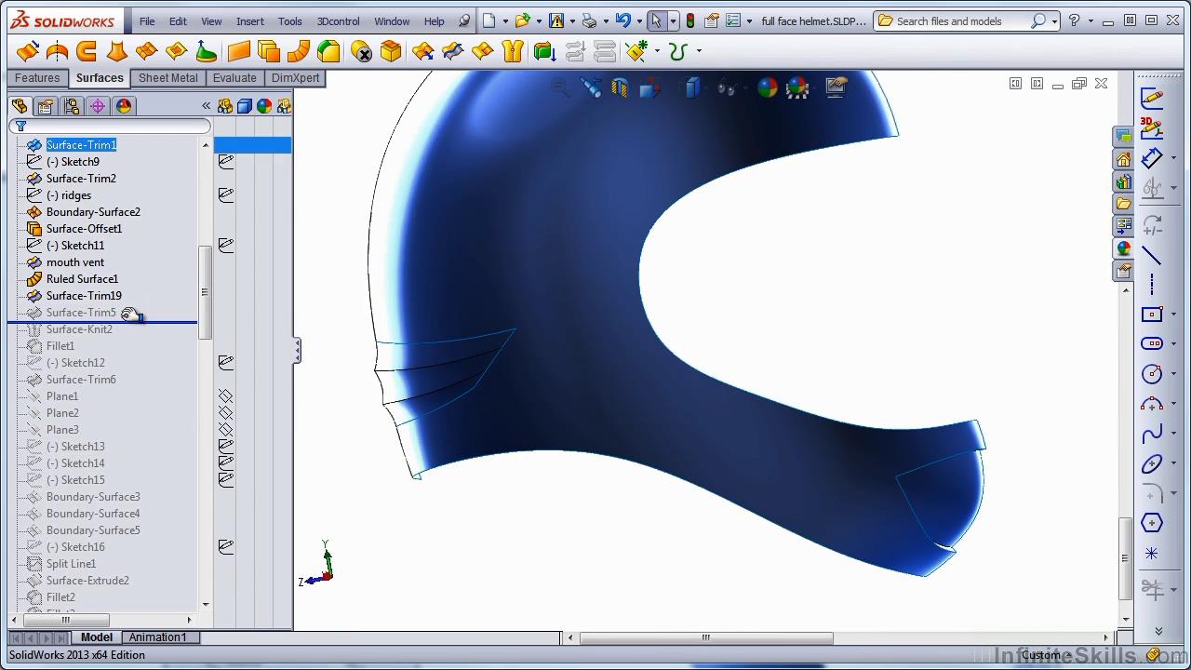
Task: Select Boundary-Surface2 in the feature tree
Action: (x=93, y=212)
